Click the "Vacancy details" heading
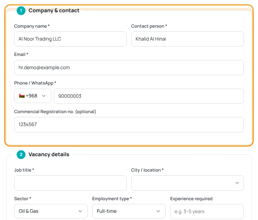This screenshot has width=258, height=220. (x=49, y=154)
